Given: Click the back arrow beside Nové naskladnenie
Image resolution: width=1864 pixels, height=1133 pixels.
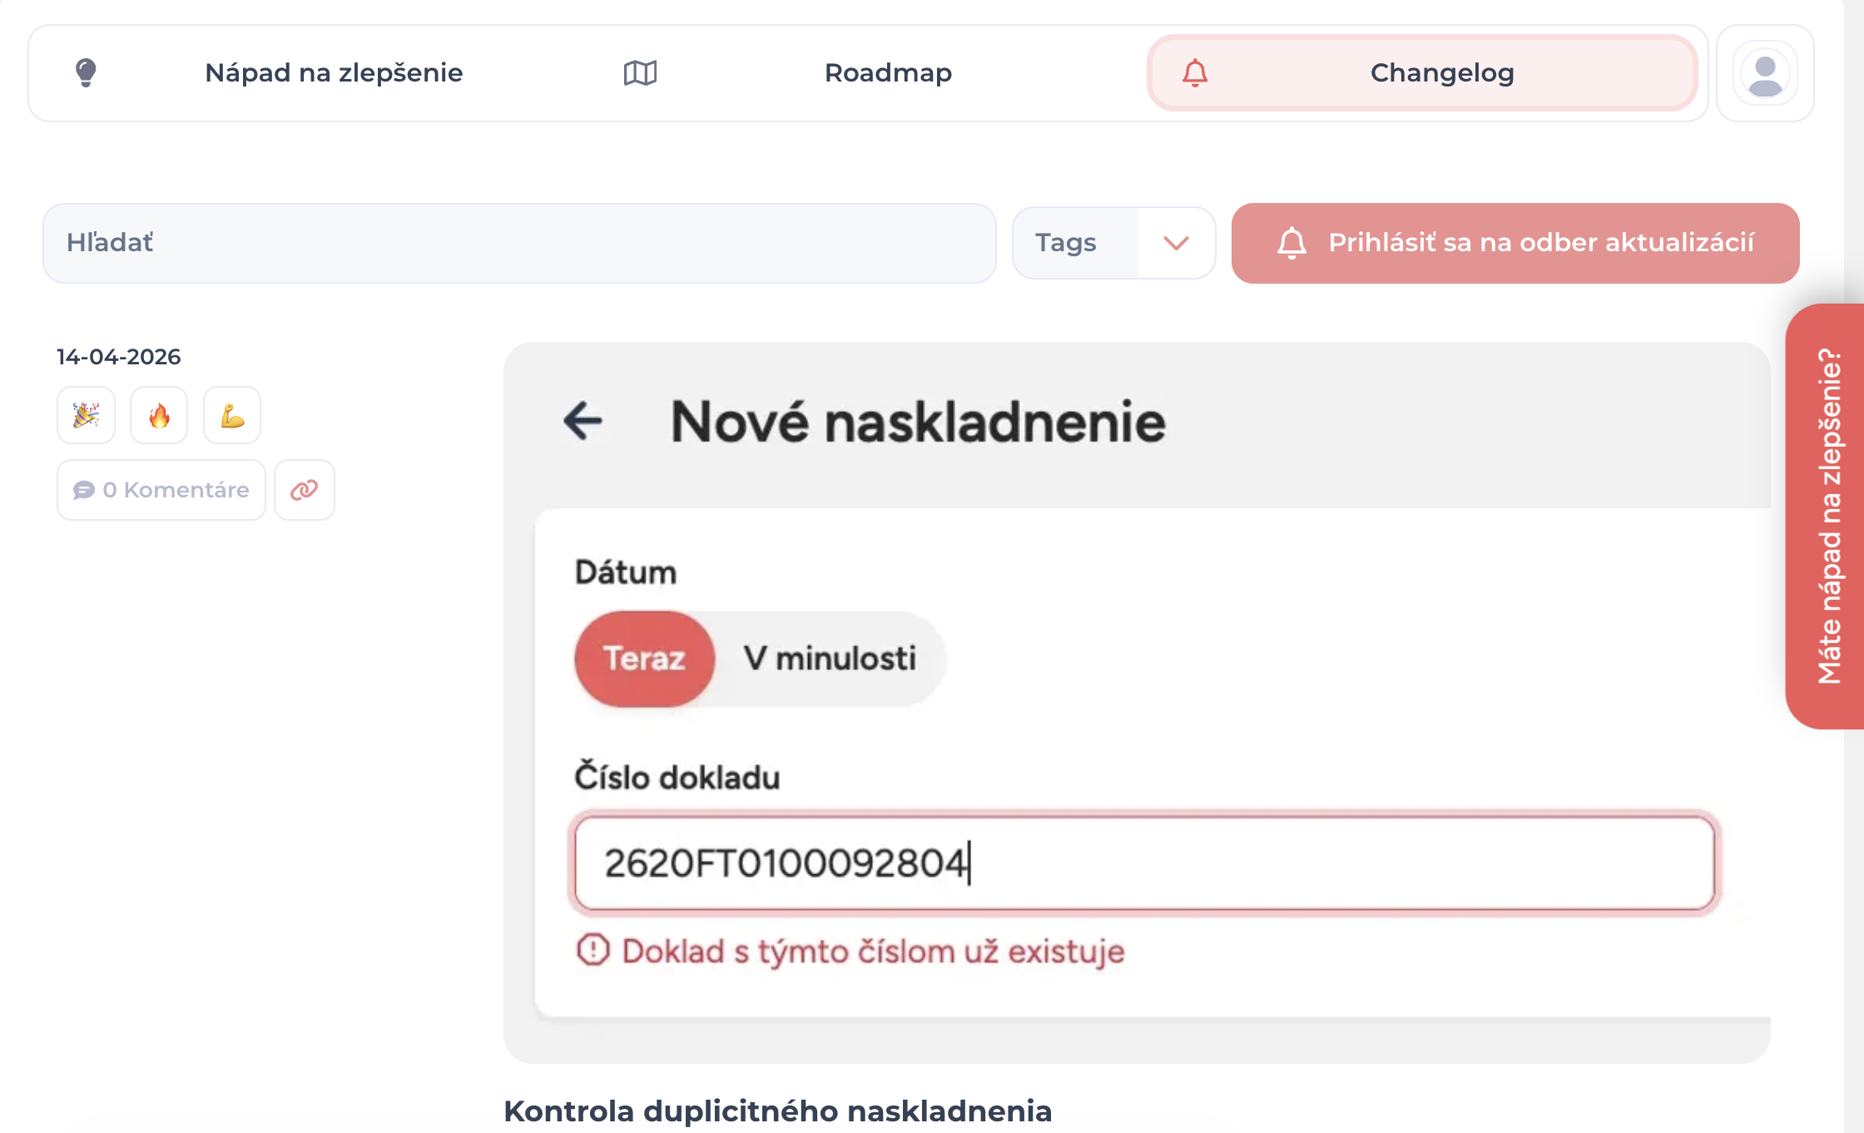Looking at the screenshot, I should pos(582,420).
